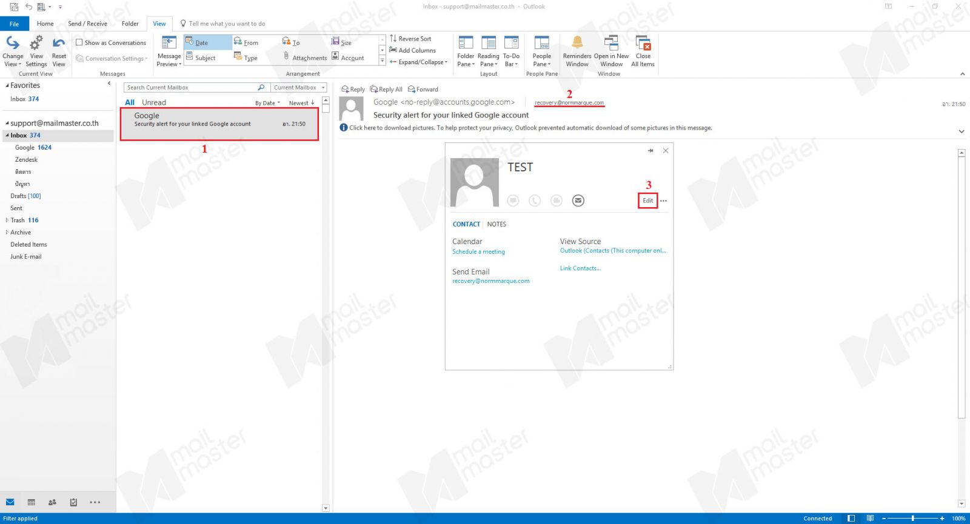Open By Date sort dropdown
The width and height of the screenshot is (970, 524).
click(x=267, y=103)
